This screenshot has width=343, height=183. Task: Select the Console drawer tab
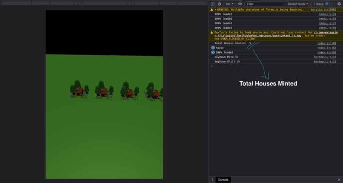[x=223, y=180]
